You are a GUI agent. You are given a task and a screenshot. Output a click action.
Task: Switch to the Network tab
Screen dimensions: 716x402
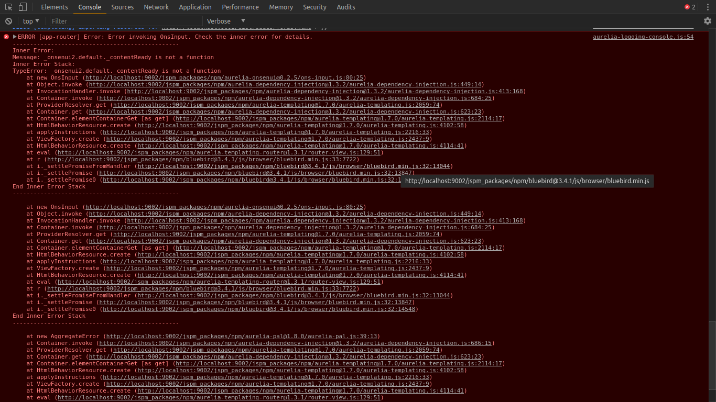pos(156,7)
